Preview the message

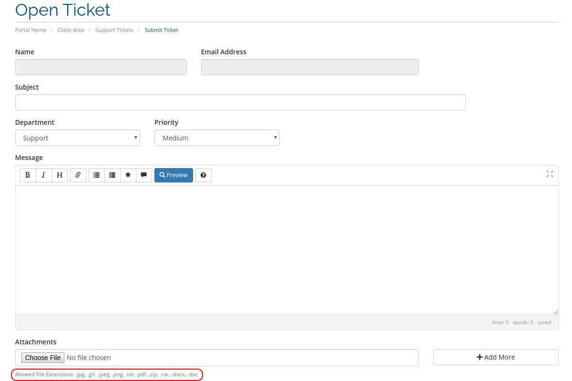174,175
